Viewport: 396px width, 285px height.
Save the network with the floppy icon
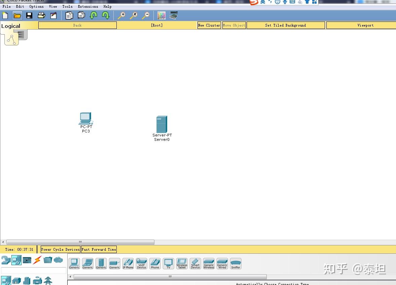click(29, 16)
